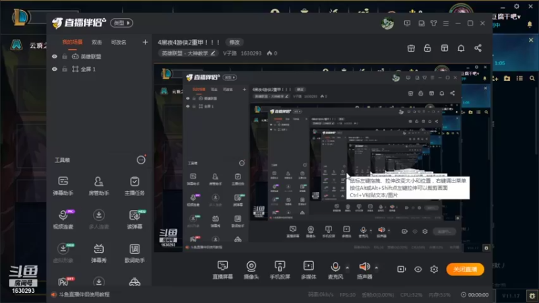Add a new scene with plus
This screenshot has width=539, height=303.
tap(145, 42)
